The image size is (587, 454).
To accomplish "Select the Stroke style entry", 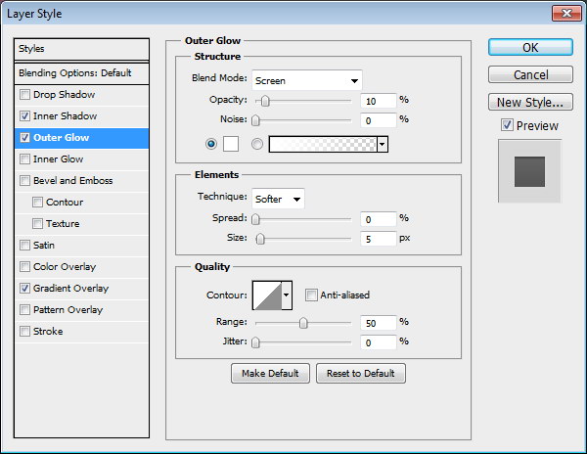I will click(x=47, y=332).
